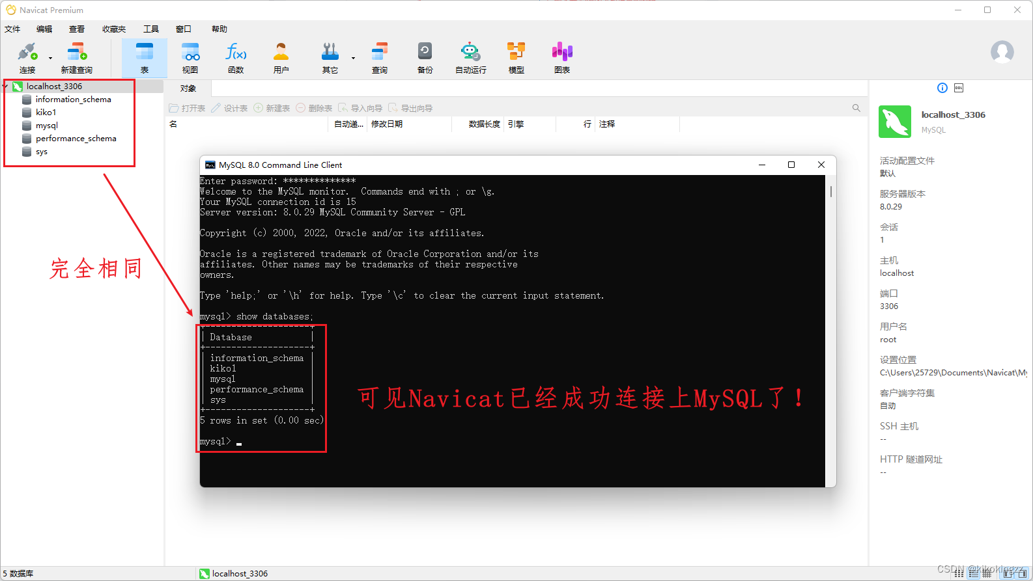Click the 导出向导 (Export Wizard) button
This screenshot has height=581, width=1033.
(x=410, y=108)
